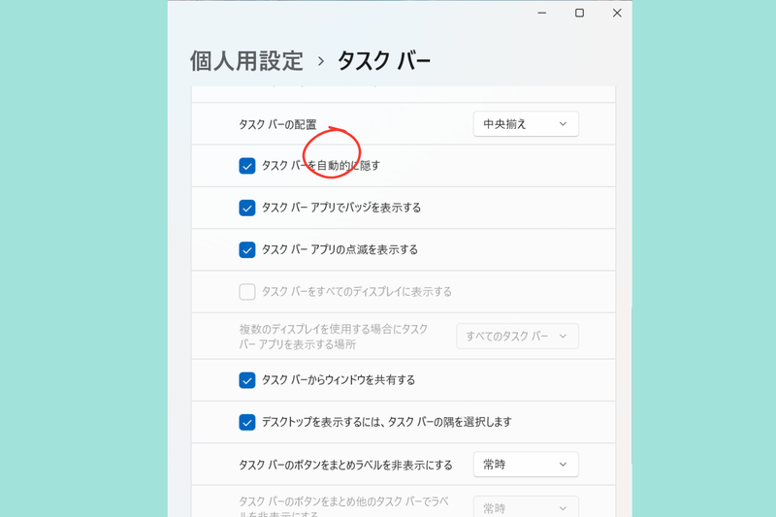Maximize the settings window
The image size is (776, 517).
pyautogui.click(x=579, y=13)
